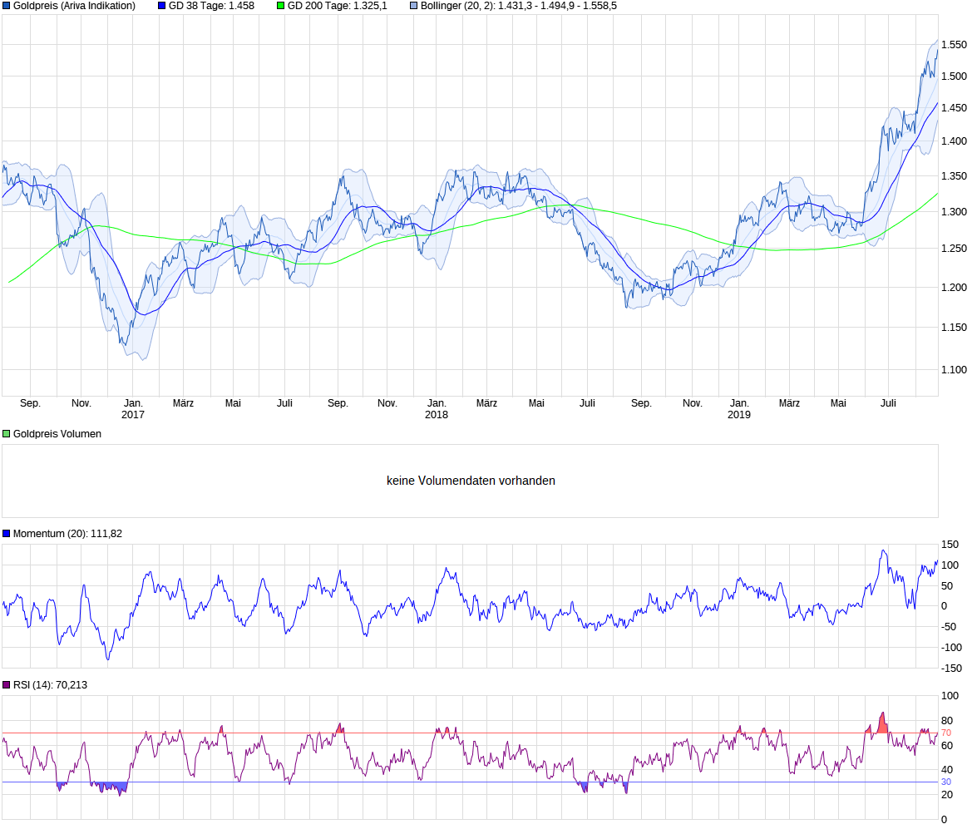Viewport: 977px width, 829px height.
Task: Click the Jan. 2017 axis label
Action: click(133, 409)
